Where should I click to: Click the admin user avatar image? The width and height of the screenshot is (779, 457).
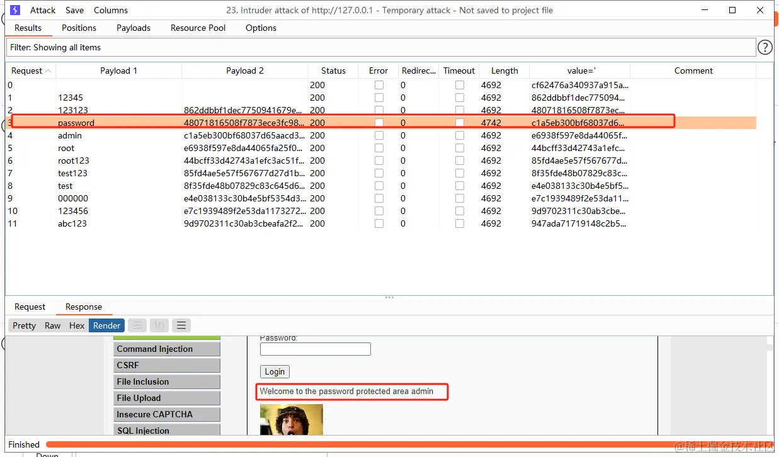[292, 420]
